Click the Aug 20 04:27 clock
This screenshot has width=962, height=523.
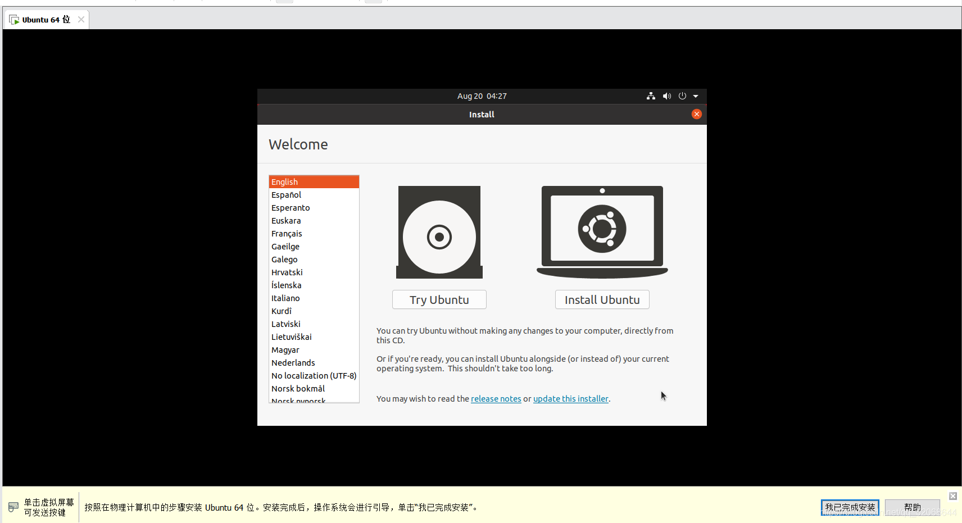(482, 96)
